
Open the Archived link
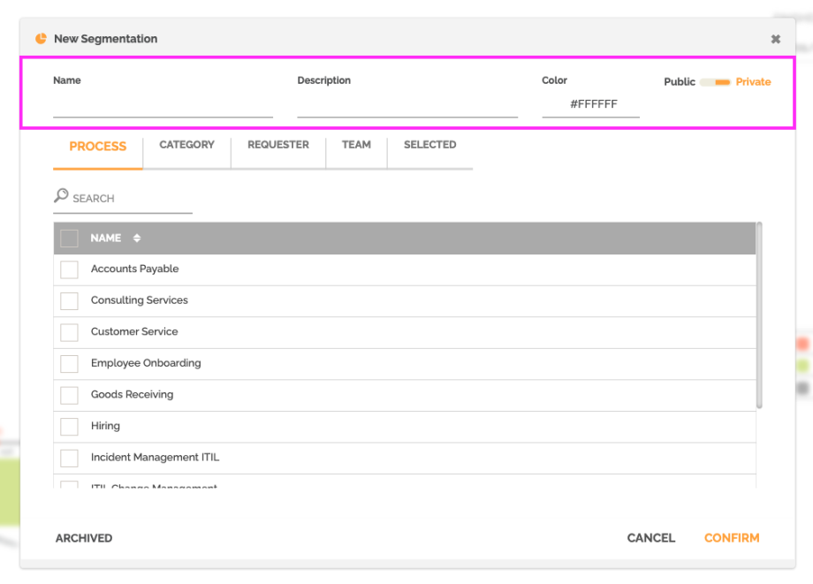84,538
